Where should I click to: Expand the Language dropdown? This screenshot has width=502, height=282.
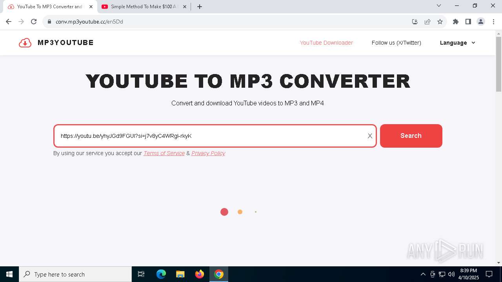tap(458, 43)
